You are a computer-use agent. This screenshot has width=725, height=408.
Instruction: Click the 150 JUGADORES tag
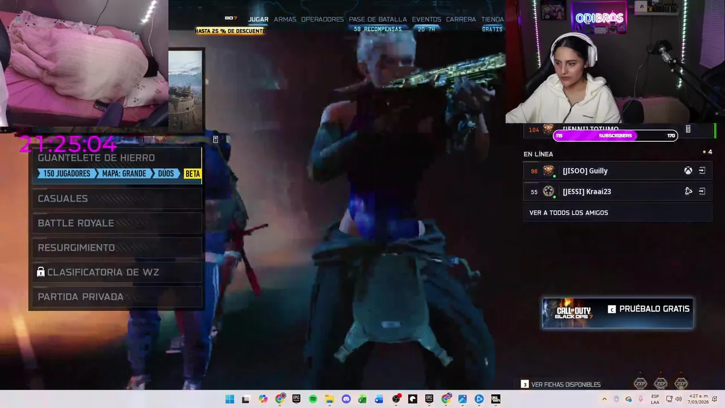point(67,173)
